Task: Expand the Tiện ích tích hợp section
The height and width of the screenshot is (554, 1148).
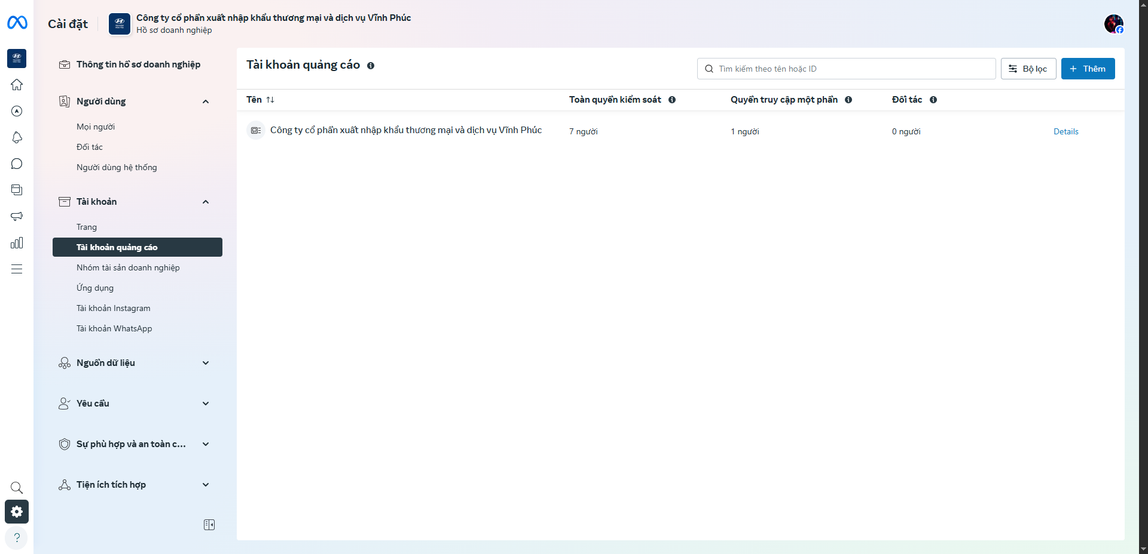Action: pos(206,485)
